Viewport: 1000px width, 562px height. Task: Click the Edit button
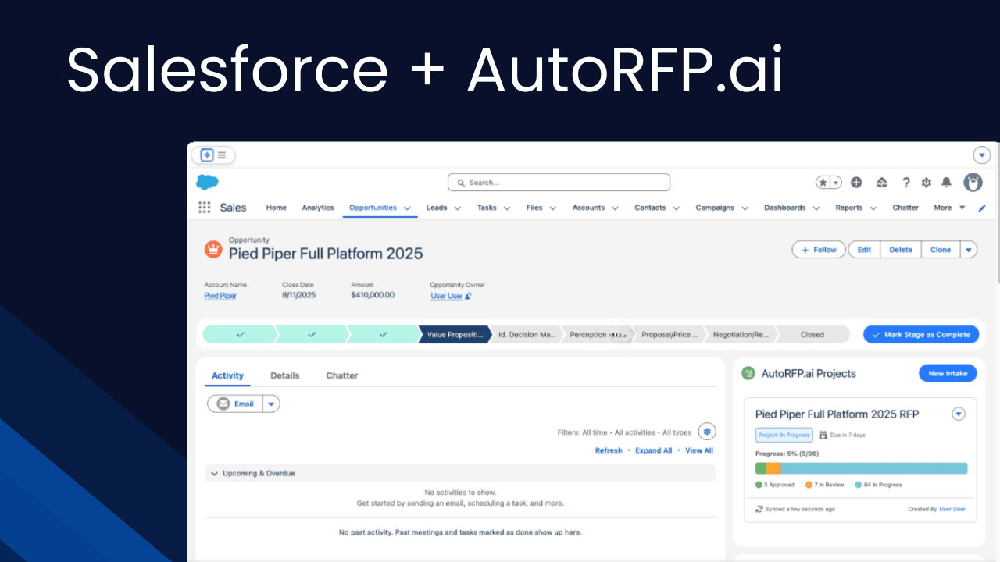[x=864, y=250]
